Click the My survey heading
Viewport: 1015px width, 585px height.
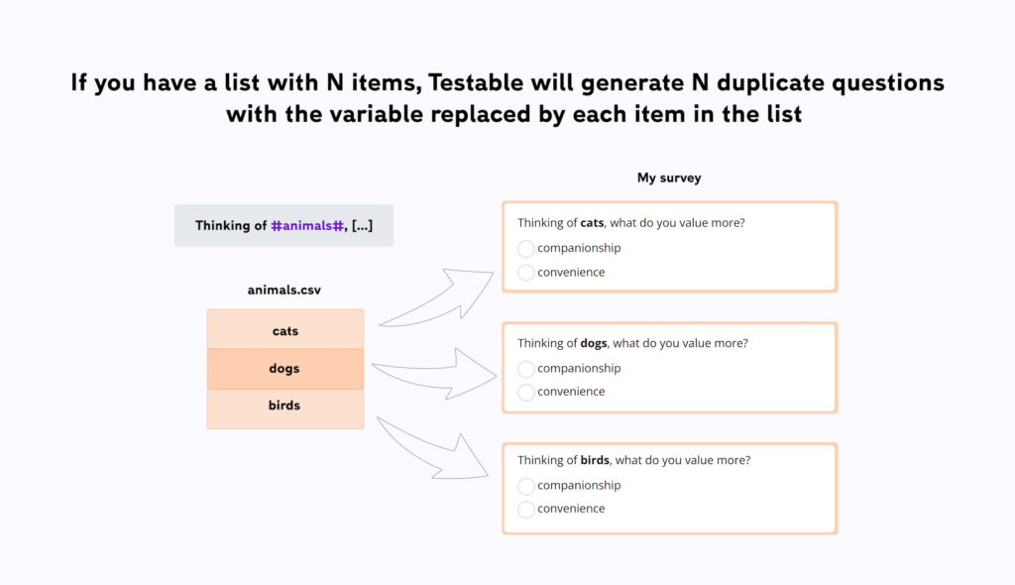pos(669,177)
